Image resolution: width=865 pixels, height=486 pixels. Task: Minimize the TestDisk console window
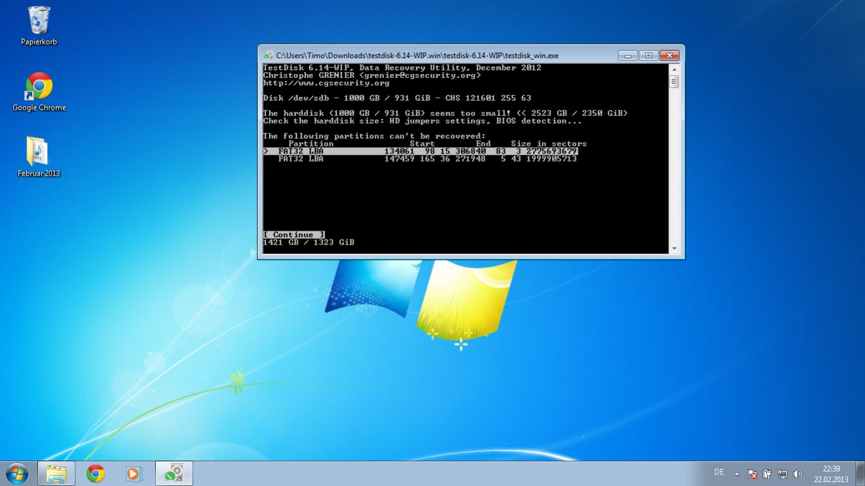click(627, 56)
